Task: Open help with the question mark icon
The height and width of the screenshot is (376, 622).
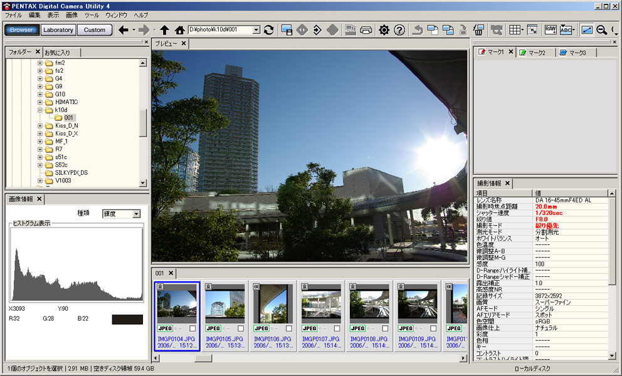Action: point(400,29)
